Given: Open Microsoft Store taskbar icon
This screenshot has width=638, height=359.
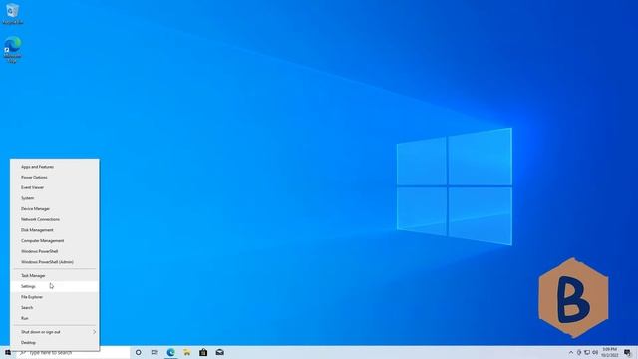Looking at the screenshot, I should click(x=203, y=352).
